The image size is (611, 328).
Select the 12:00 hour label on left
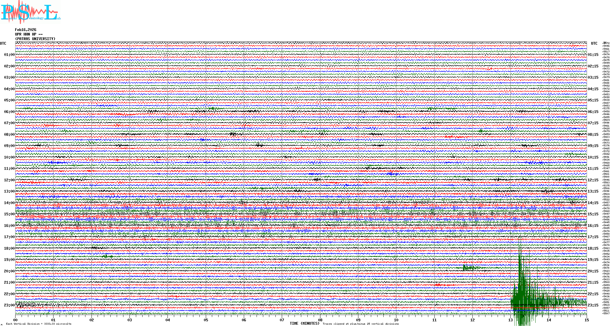9,180
